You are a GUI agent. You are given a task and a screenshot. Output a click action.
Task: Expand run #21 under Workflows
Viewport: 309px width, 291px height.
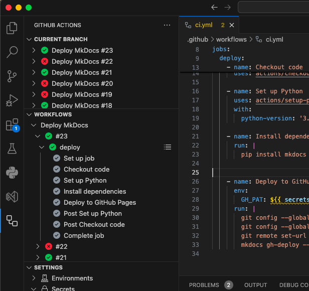click(x=38, y=257)
